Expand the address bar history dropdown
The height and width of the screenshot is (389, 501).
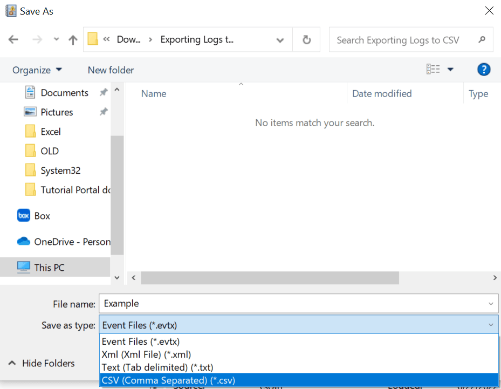[280, 40]
